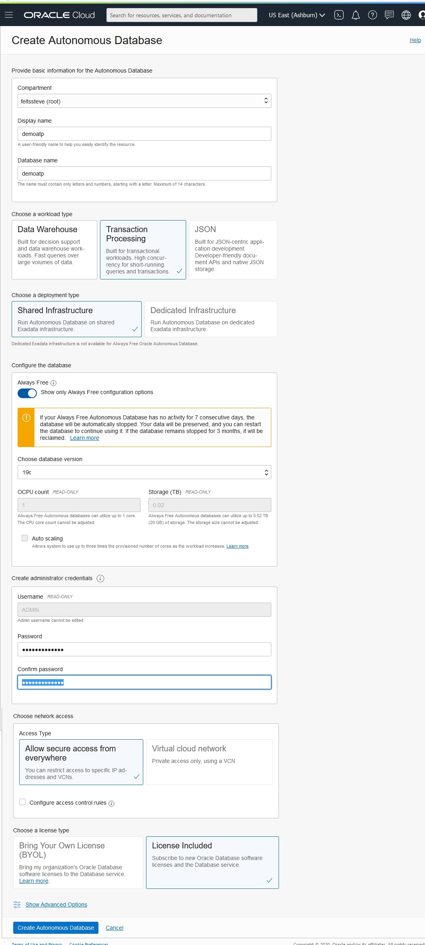Click the administrator credentials info icon
This screenshot has width=425, height=945.
click(x=100, y=578)
